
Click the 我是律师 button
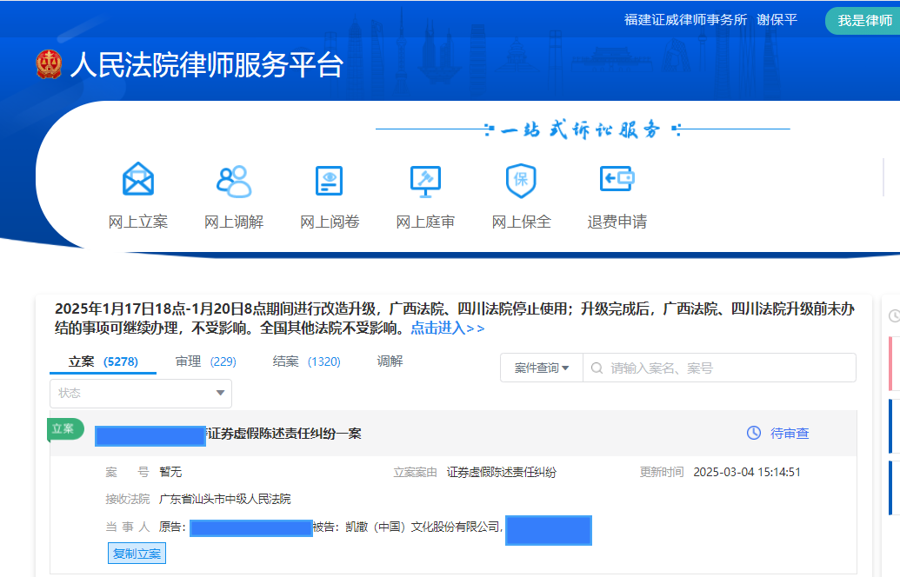[863, 21]
